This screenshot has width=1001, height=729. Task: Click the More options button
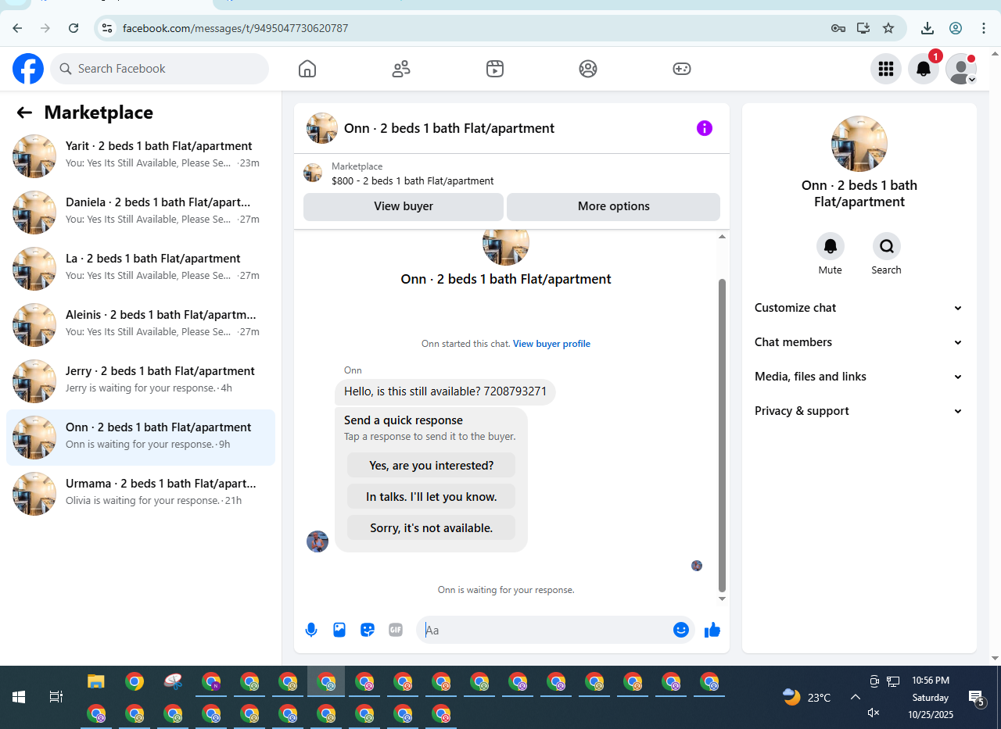[614, 206]
